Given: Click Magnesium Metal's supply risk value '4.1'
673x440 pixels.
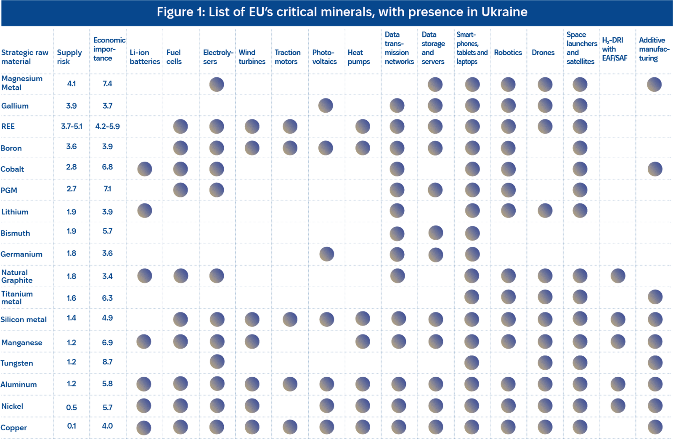Looking at the screenshot, I should point(72,84).
